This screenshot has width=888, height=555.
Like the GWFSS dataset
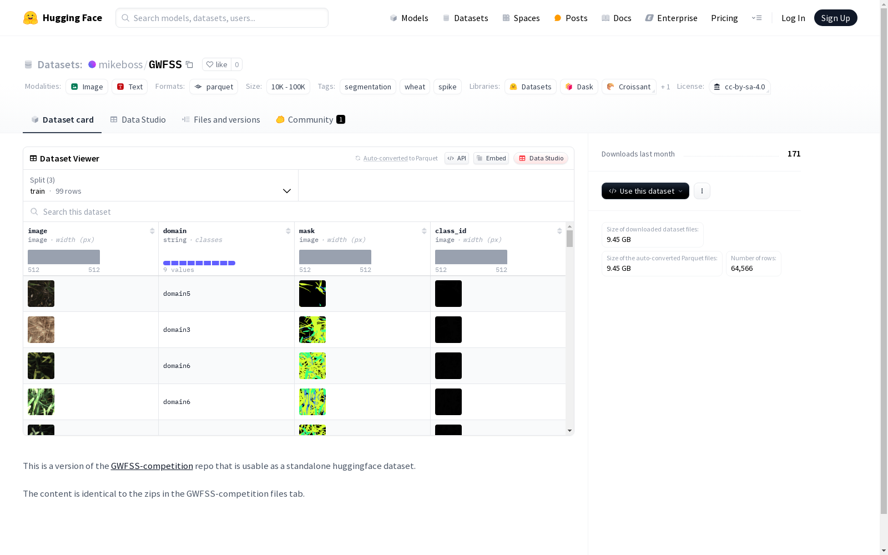(216, 64)
